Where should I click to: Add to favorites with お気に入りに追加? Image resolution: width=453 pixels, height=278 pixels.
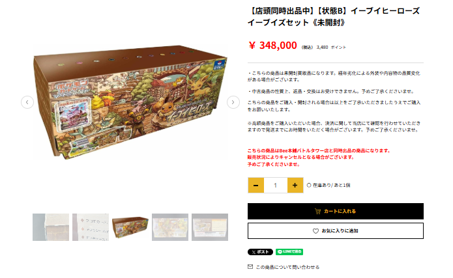336,230
